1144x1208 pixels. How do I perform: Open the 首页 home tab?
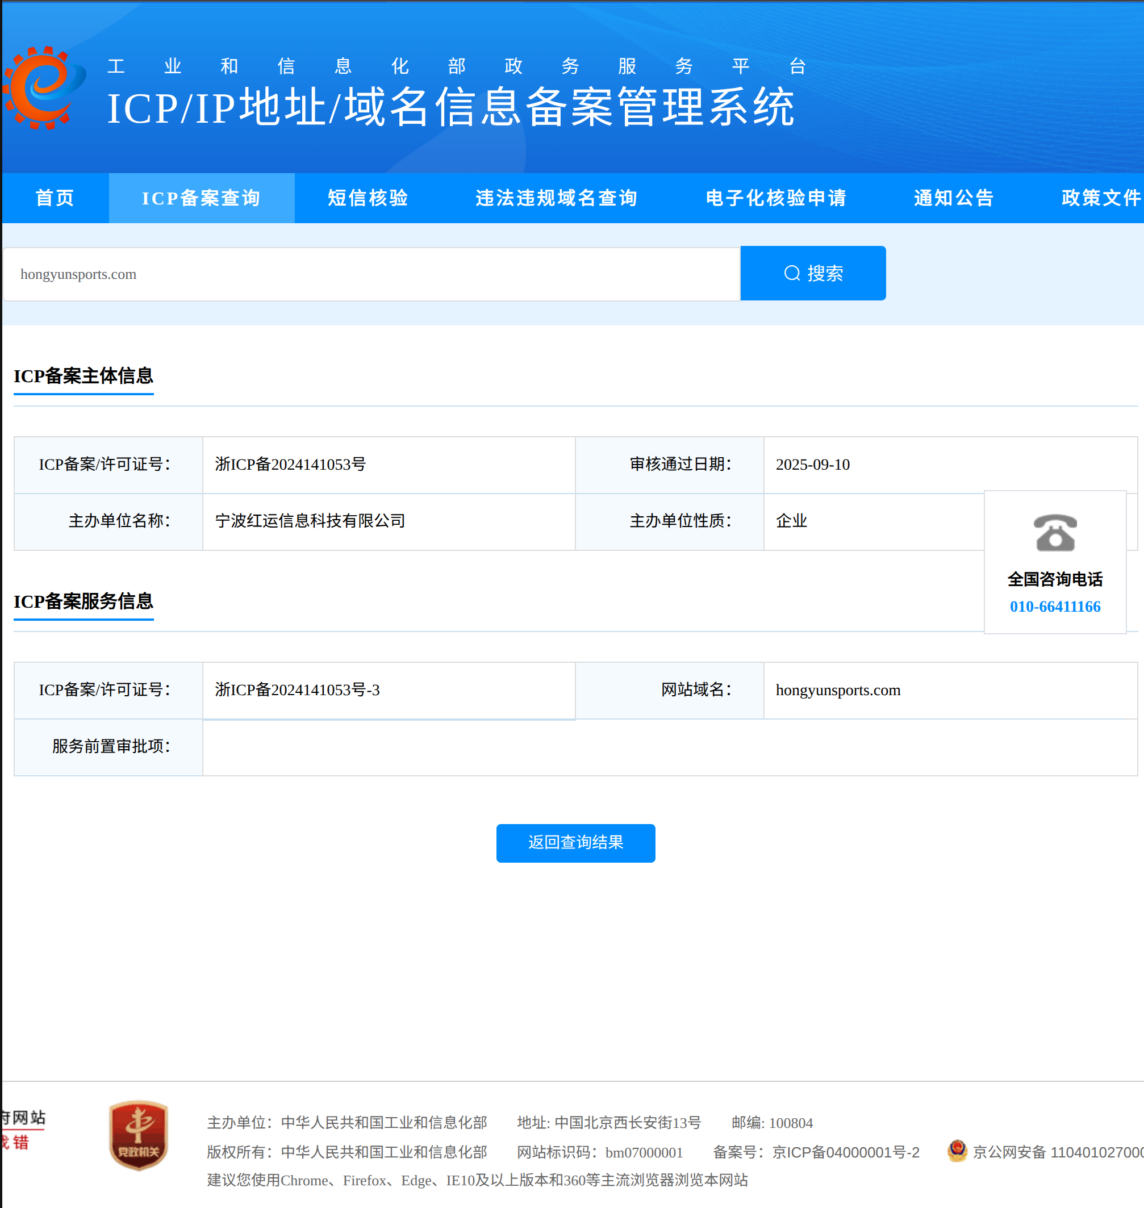pyautogui.click(x=55, y=198)
